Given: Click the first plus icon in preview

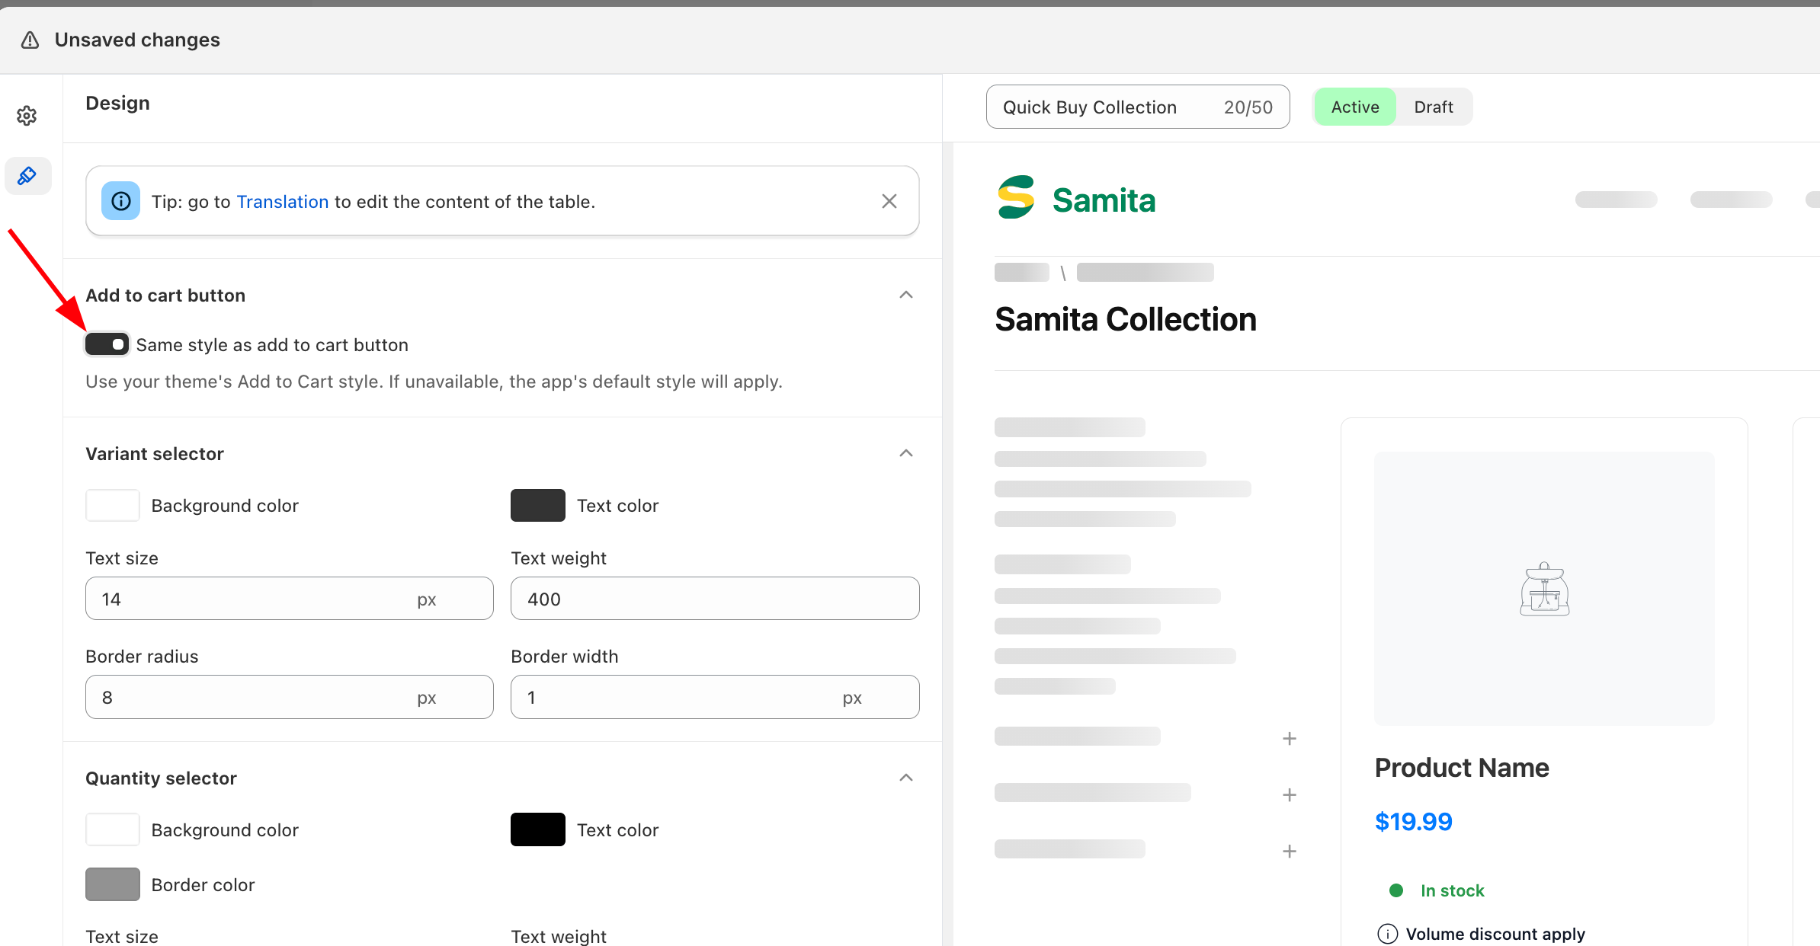Looking at the screenshot, I should coord(1289,738).
